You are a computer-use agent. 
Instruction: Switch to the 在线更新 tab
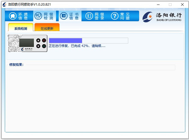coord(47,27)
